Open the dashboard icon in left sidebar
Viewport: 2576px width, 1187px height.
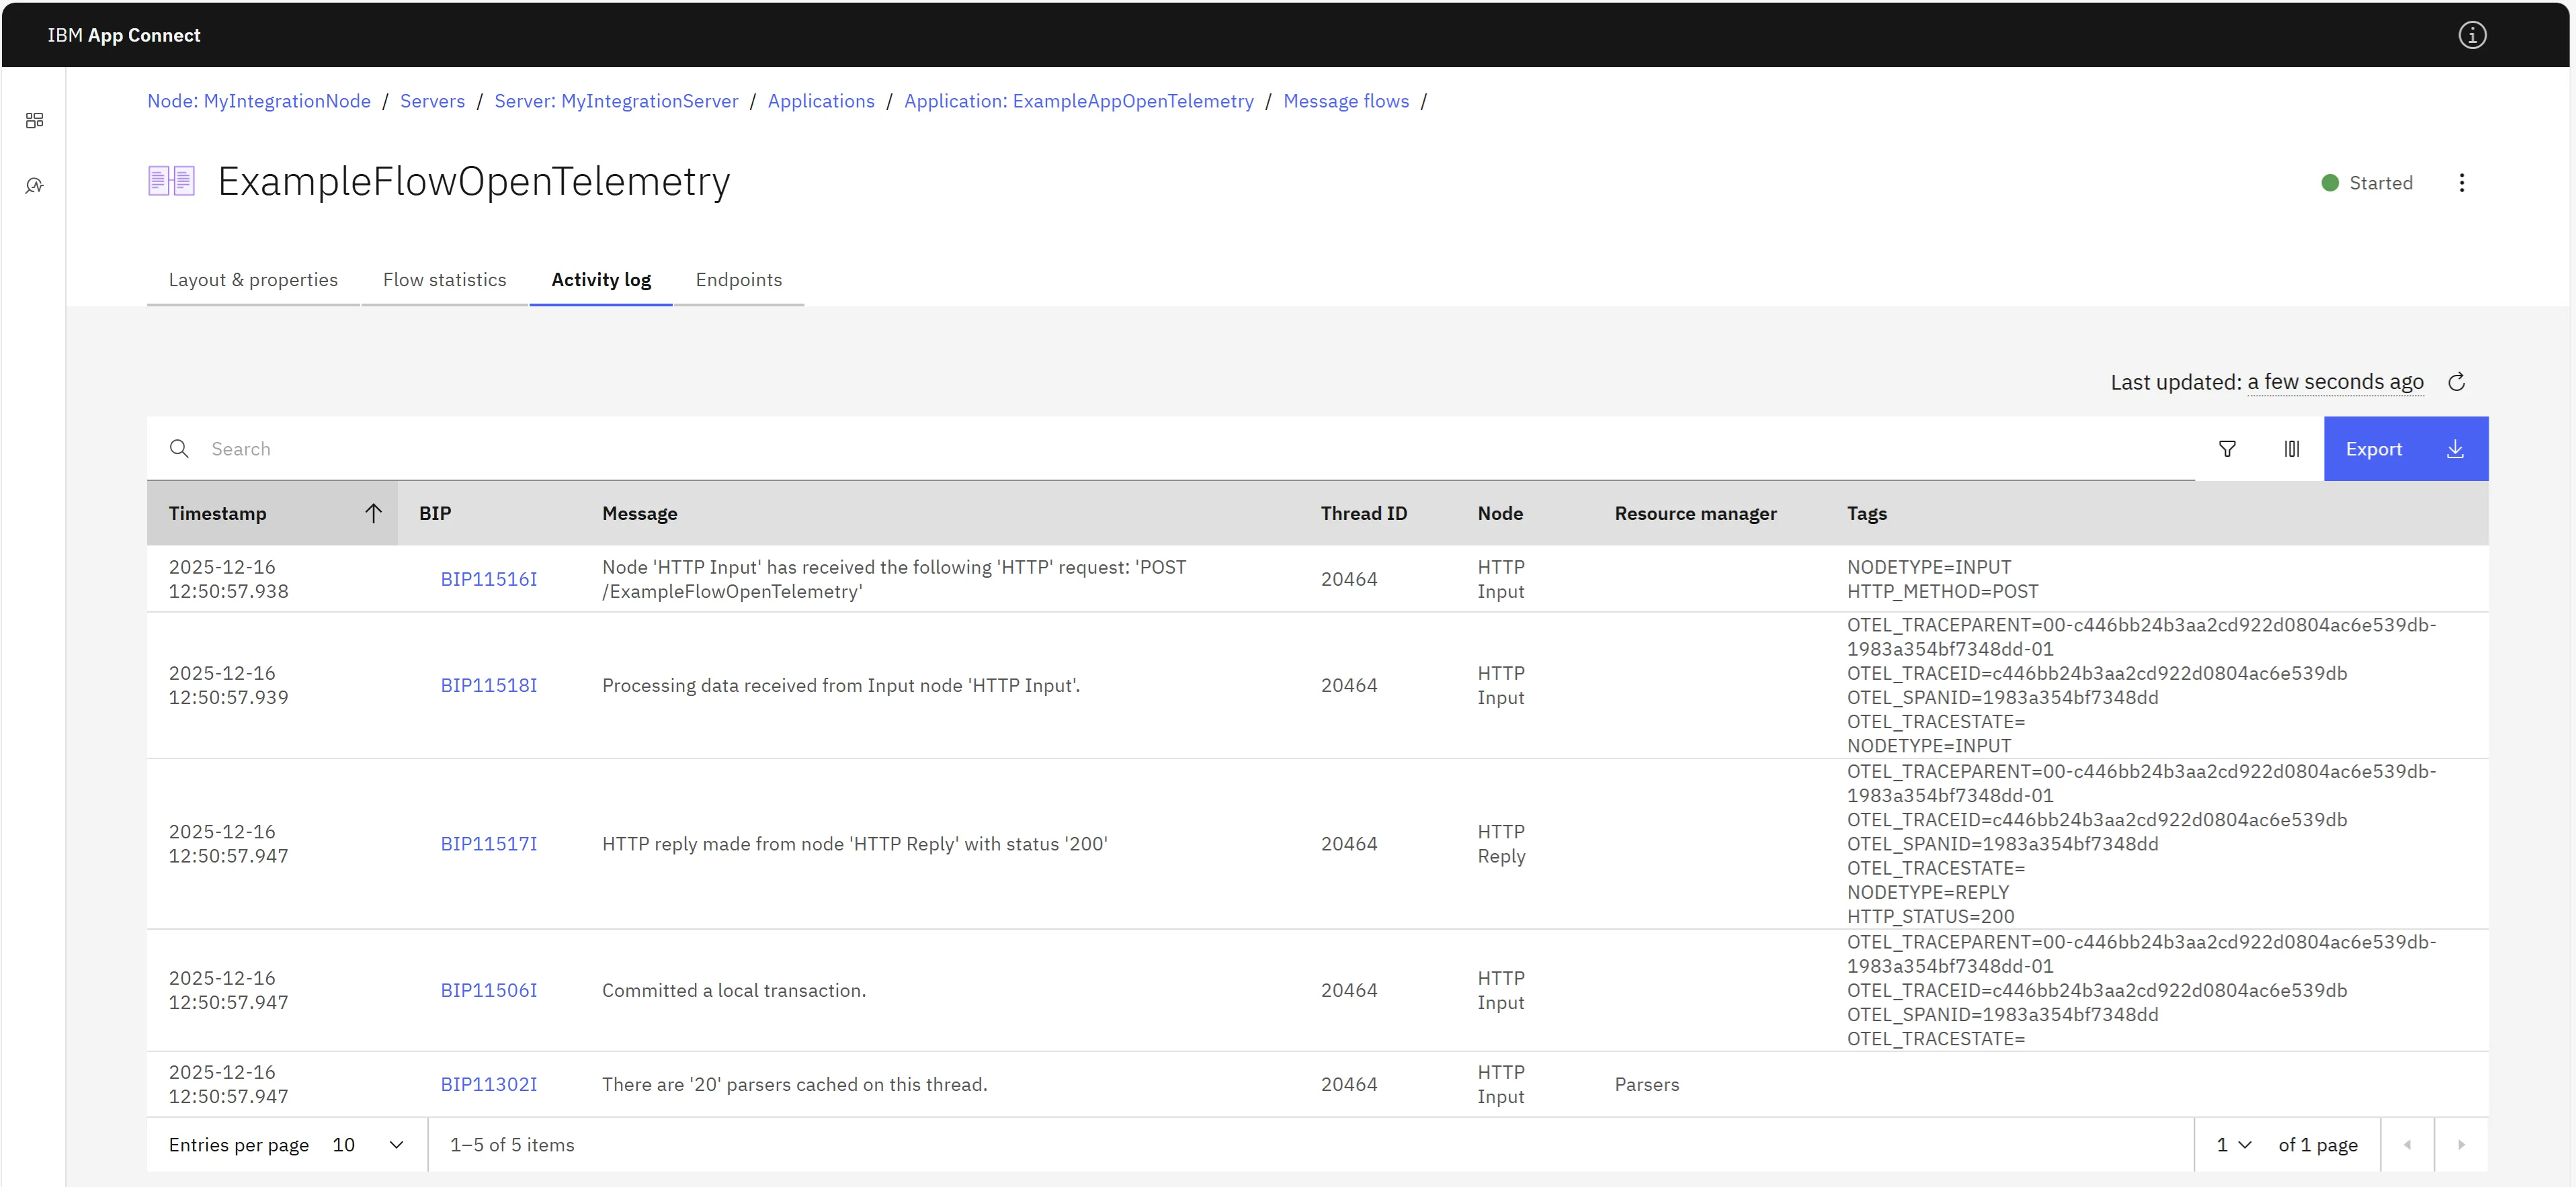[x=34, y=121]
